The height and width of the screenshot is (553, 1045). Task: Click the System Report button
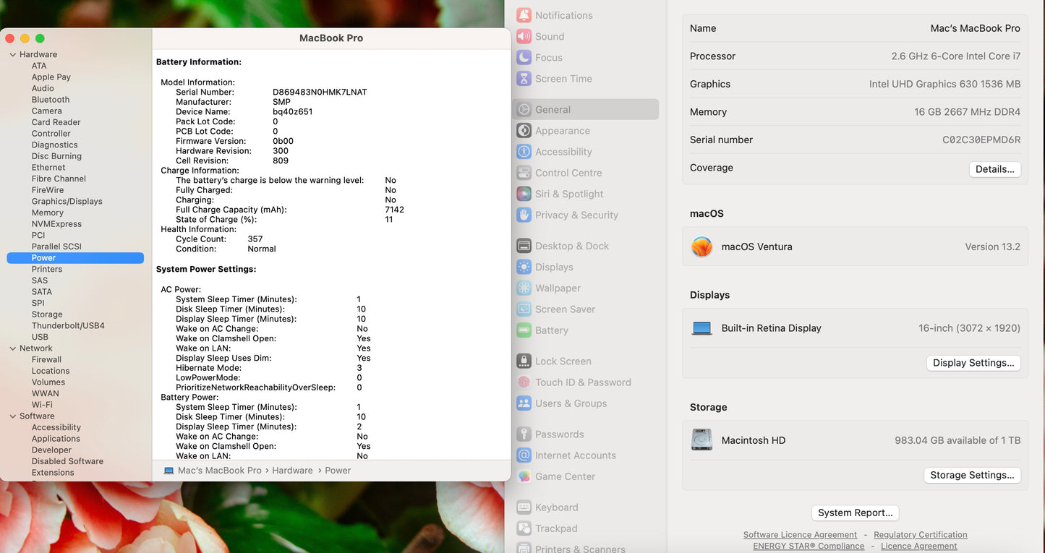click(x=855, y=513)
